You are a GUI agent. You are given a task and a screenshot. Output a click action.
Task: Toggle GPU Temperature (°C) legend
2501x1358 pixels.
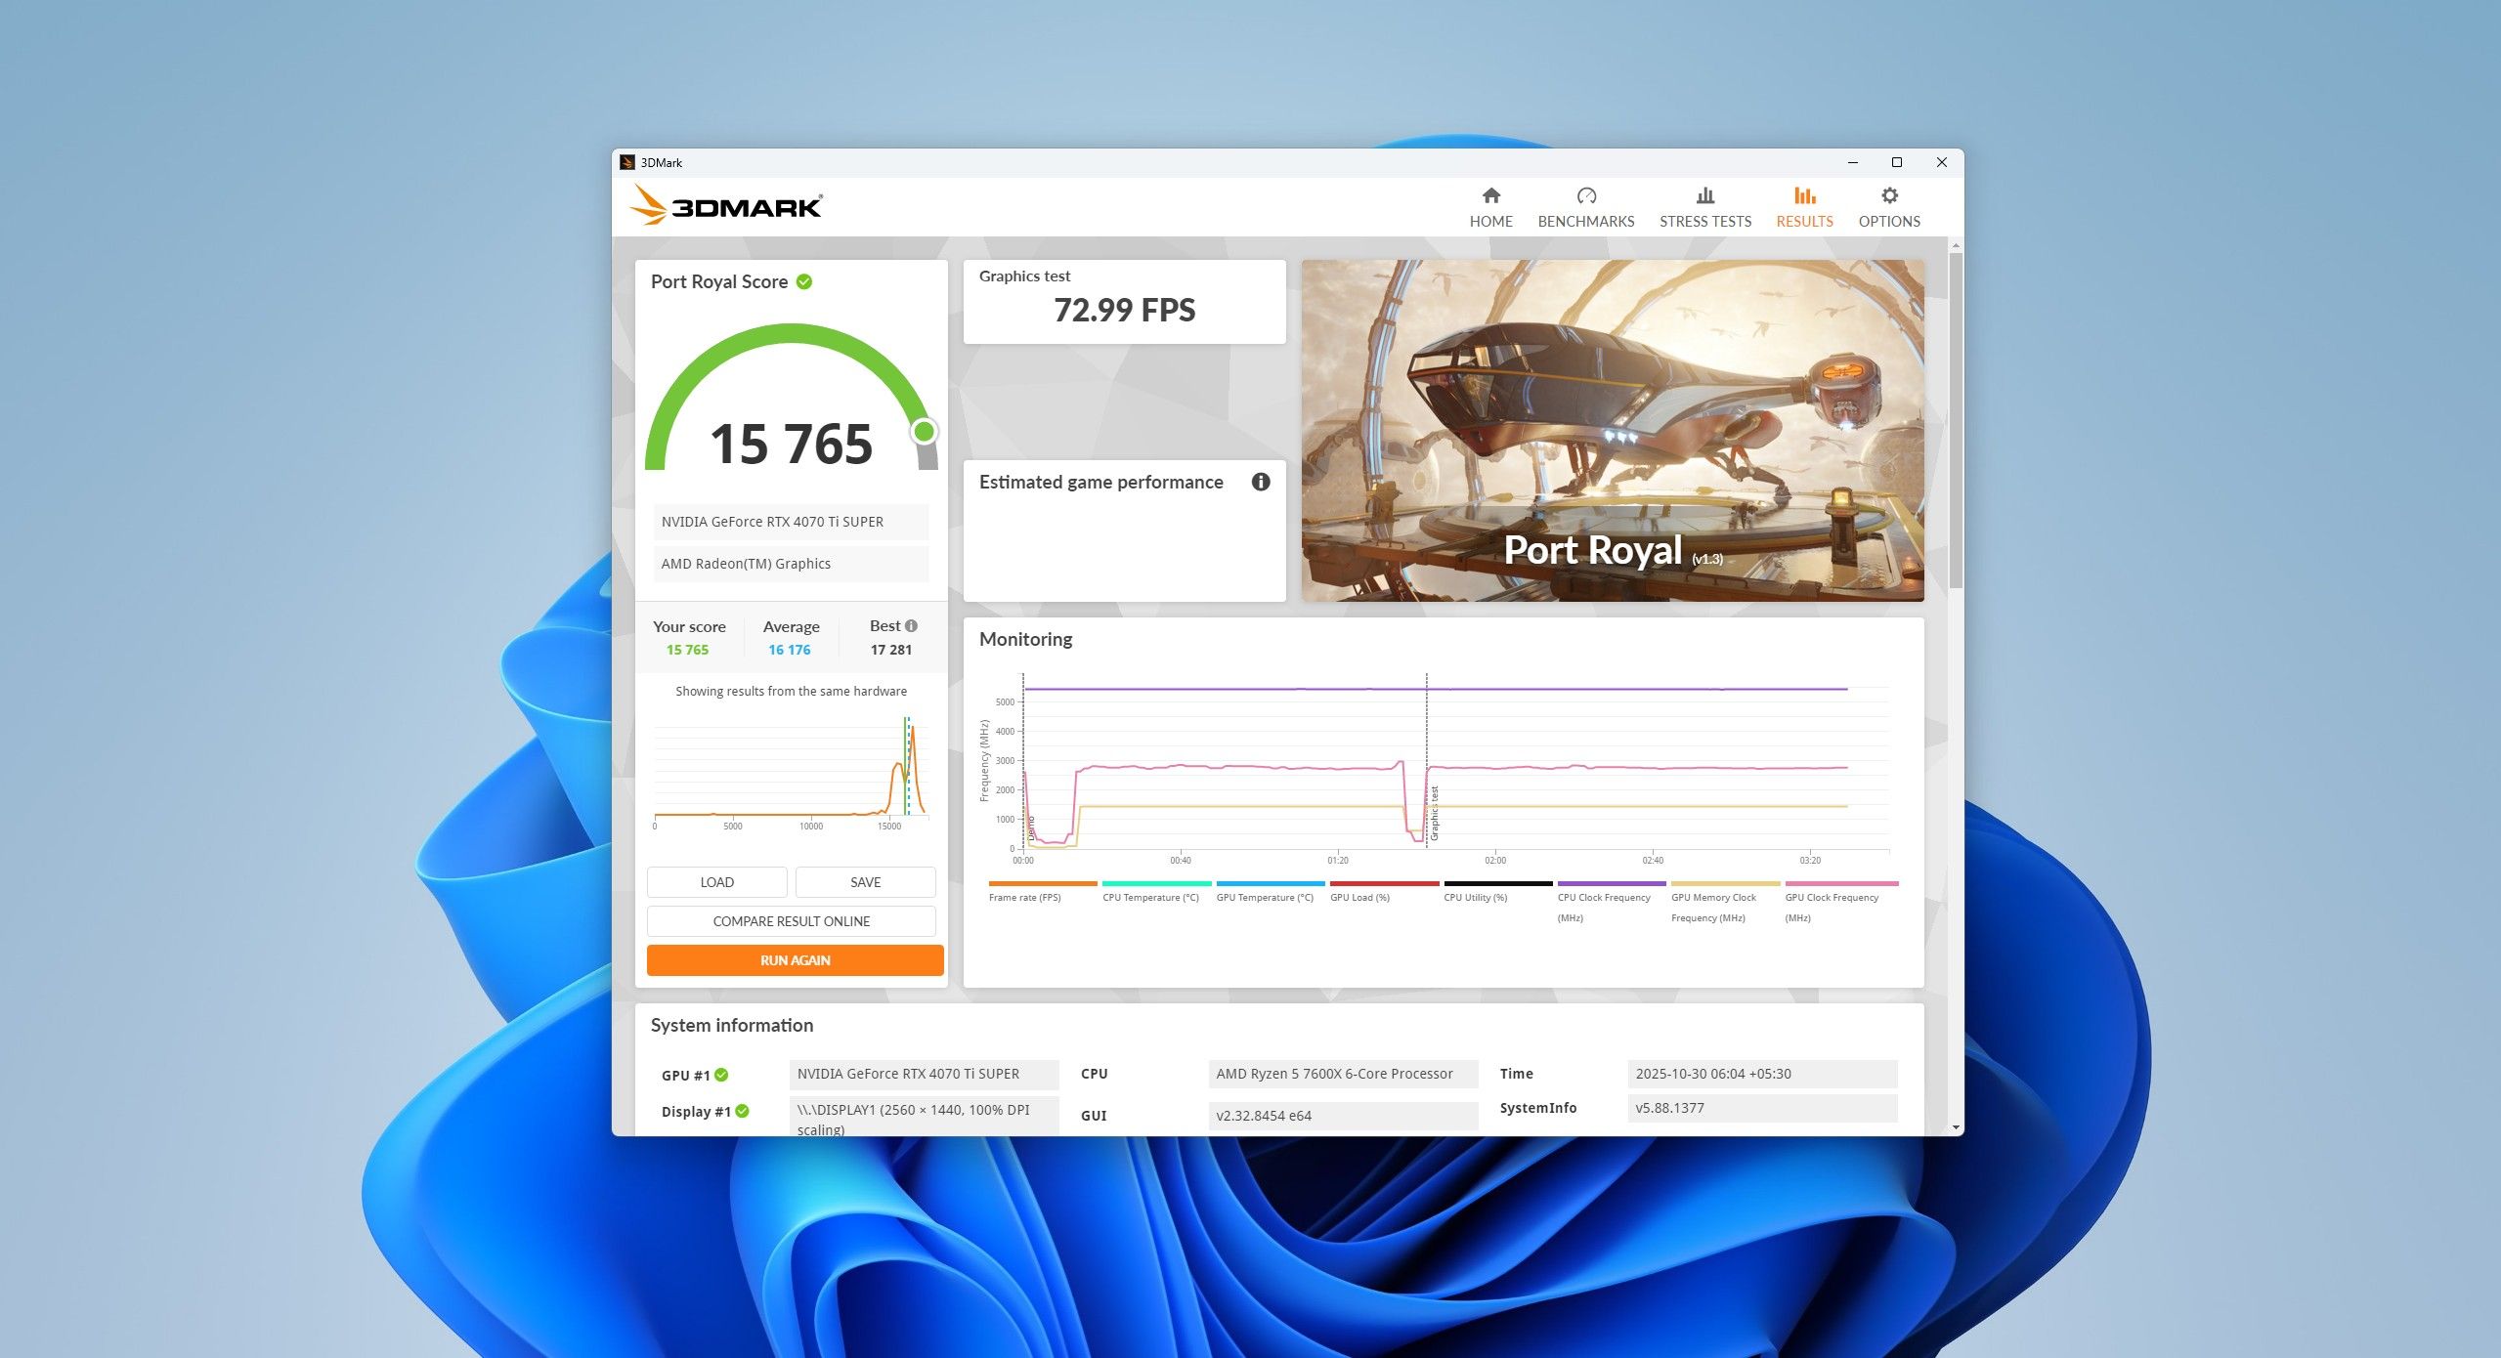click(1270, 892)
